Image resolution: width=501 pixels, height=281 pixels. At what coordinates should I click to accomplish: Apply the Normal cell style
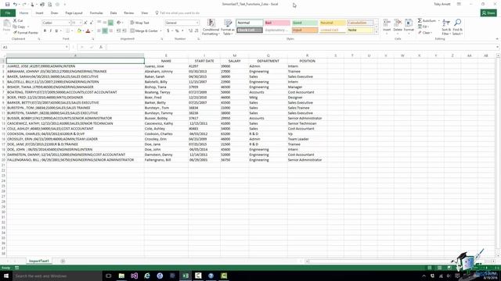(x=250, y=23)
